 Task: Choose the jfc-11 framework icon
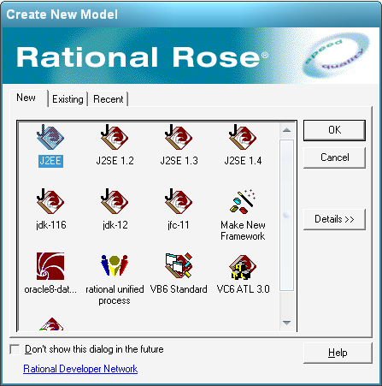[179, 201]
